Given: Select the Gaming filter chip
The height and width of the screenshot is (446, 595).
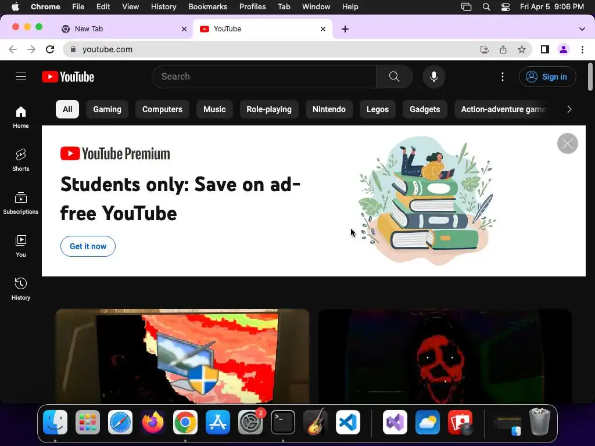Looking at the screenshot, I should pyautogui.click(x=107, y=109).
